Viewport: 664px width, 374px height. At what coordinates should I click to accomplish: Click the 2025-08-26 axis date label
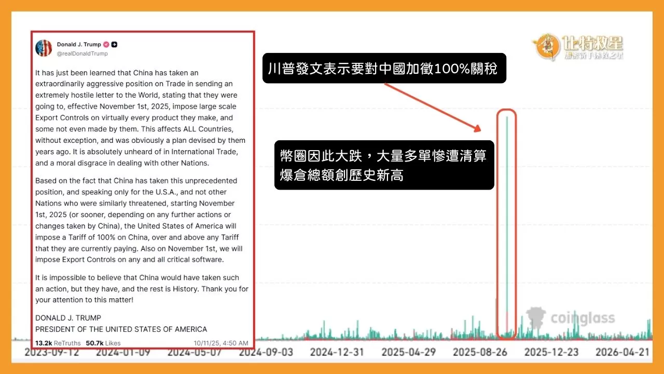[x=480, y=352]
